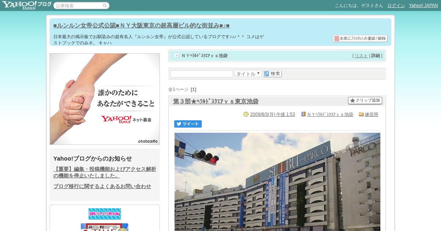Click the clock icon by post date

point(246,114)
